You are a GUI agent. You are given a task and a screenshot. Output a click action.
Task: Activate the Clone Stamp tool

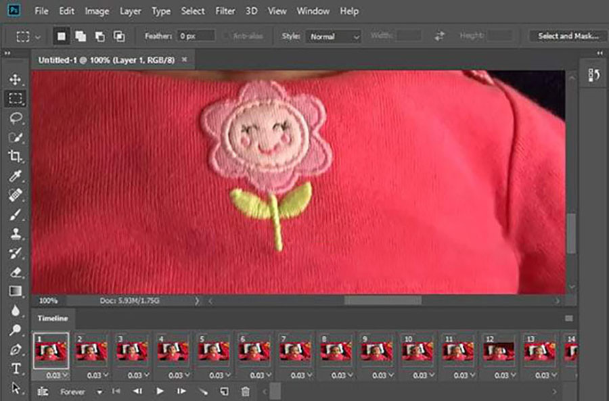15,234
